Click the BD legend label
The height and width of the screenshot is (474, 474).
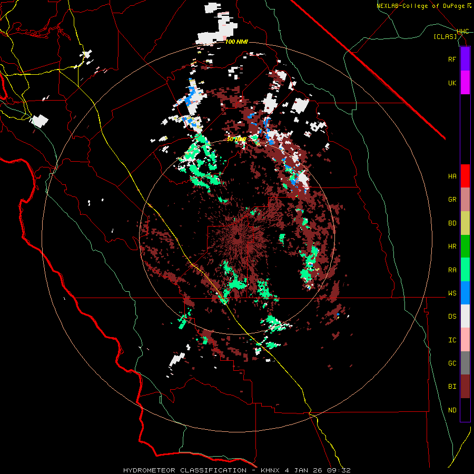coord(452,223)
